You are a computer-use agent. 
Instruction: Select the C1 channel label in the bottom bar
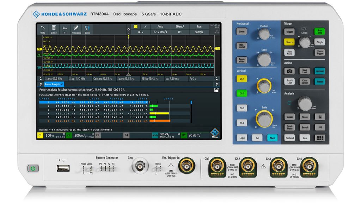tap(40, 135)
